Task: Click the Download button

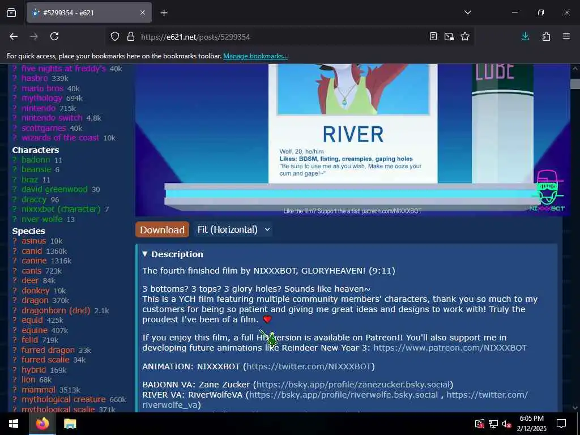Action: point(162,230)
